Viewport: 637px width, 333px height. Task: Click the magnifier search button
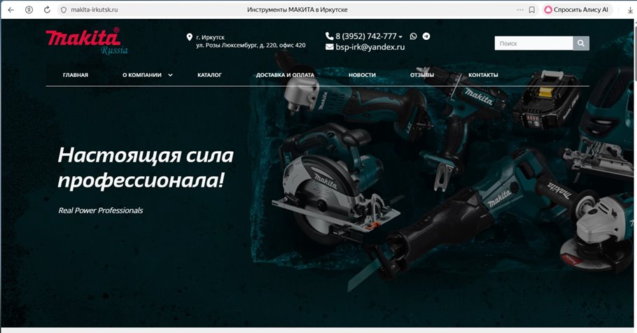581,43
